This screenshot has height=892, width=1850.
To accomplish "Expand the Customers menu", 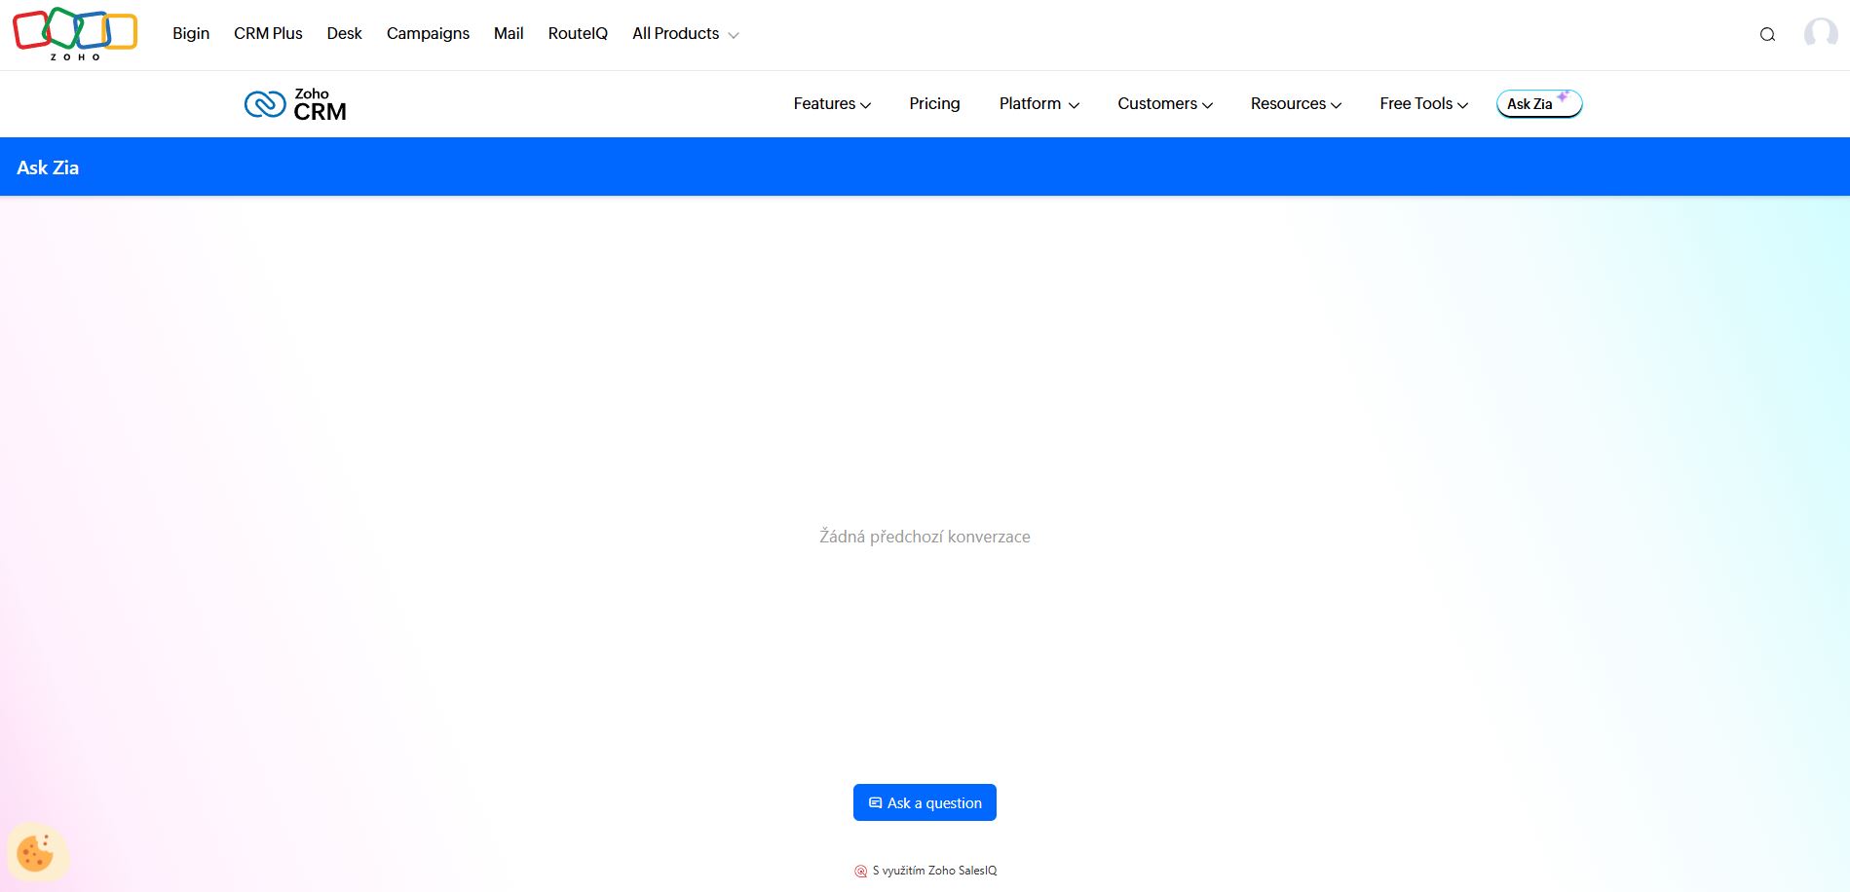I will coord(1165,103).
